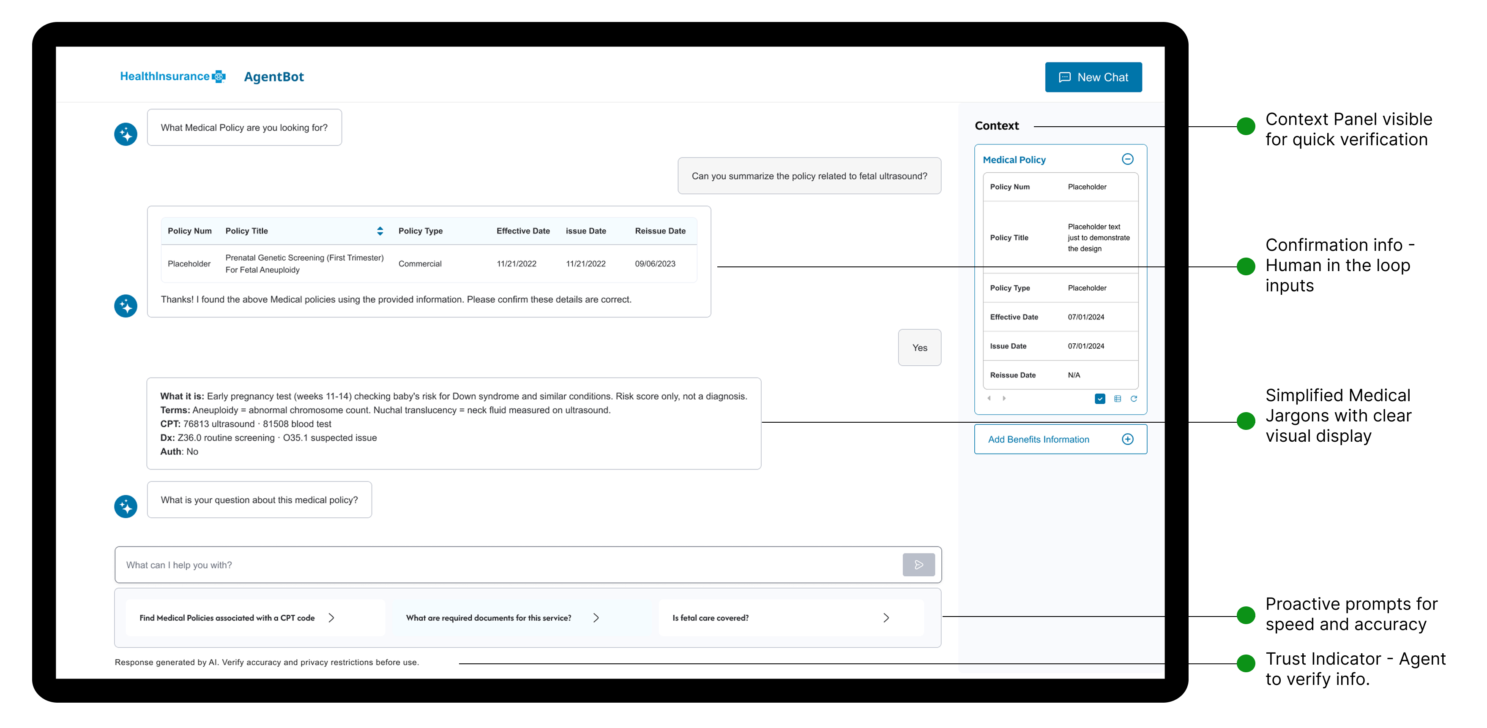Choose 'Find Medical Policies associated with a CPT code'
1487x728 pixels.
[x=254, y=618]
